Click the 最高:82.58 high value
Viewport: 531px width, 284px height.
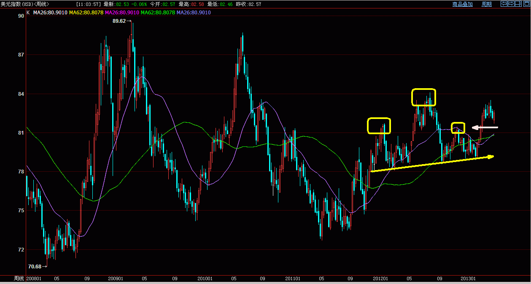click(191, 4)
